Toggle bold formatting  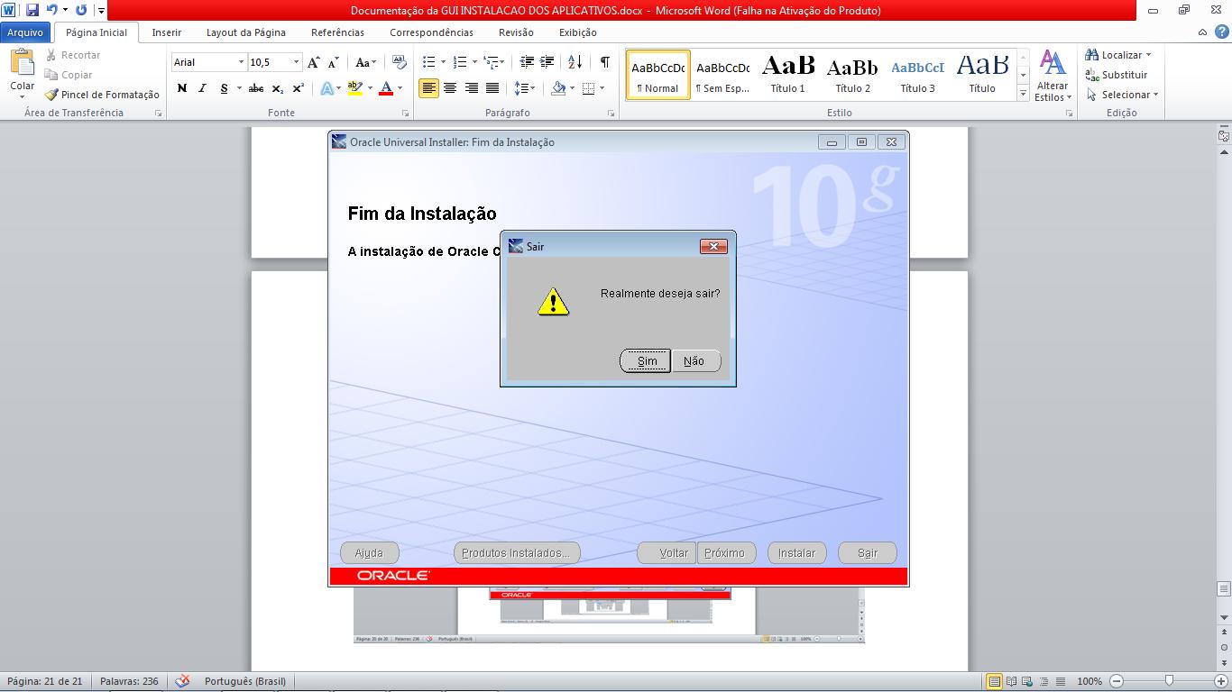(x=182, y=89)
